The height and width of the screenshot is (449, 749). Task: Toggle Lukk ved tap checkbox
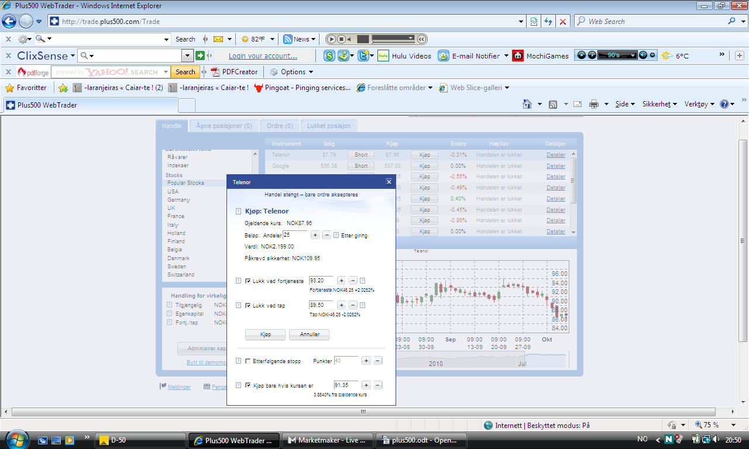[x=248, y=305]
